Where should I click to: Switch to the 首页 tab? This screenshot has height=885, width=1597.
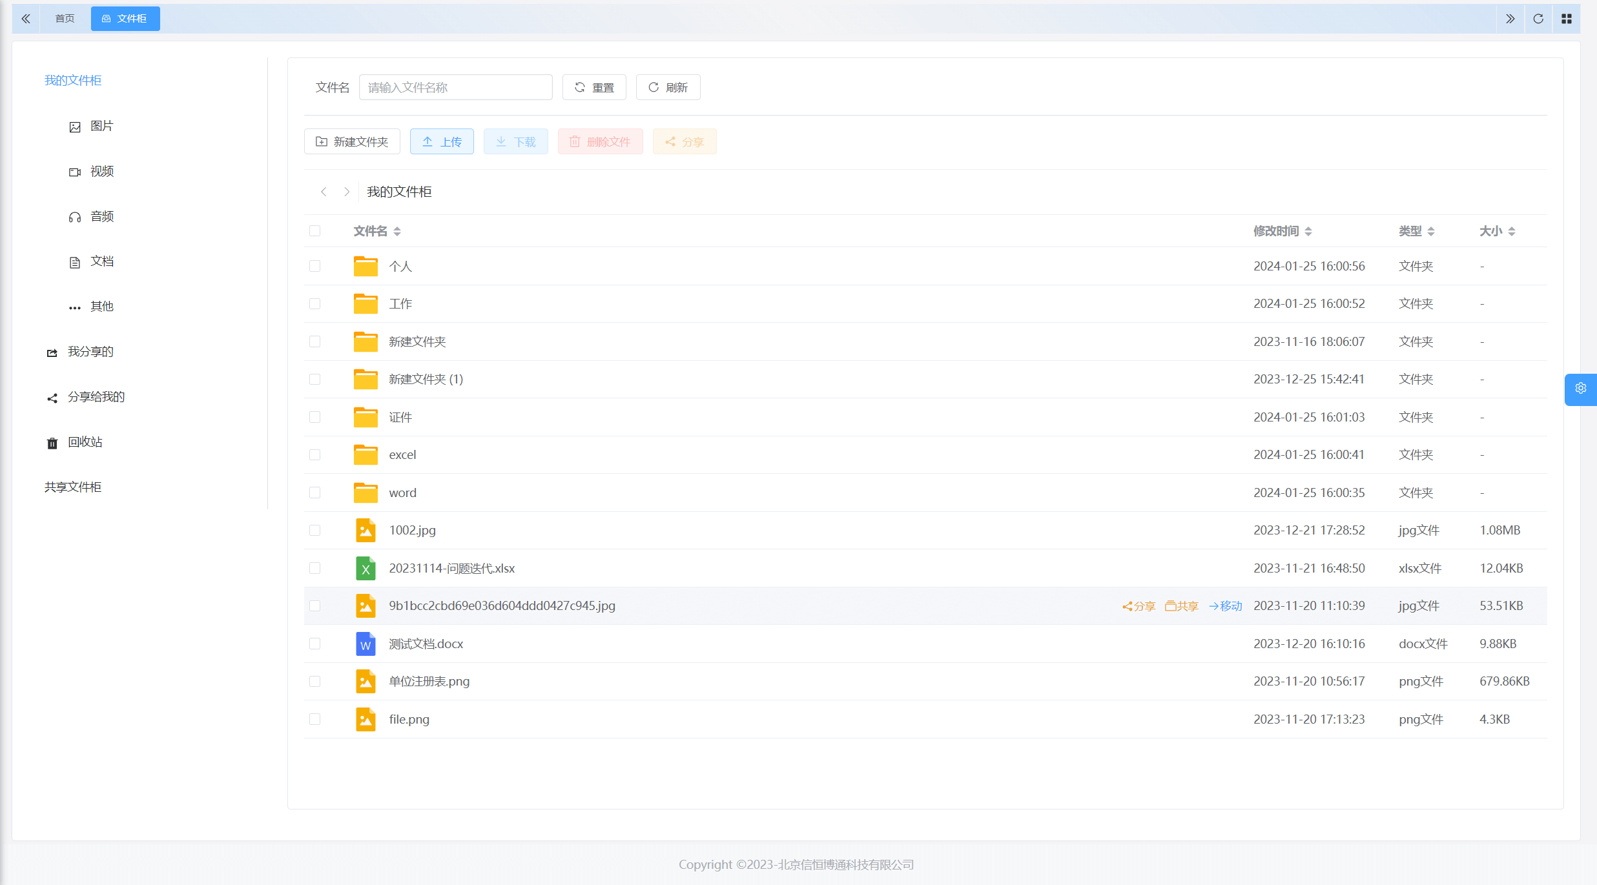[65, 19]
